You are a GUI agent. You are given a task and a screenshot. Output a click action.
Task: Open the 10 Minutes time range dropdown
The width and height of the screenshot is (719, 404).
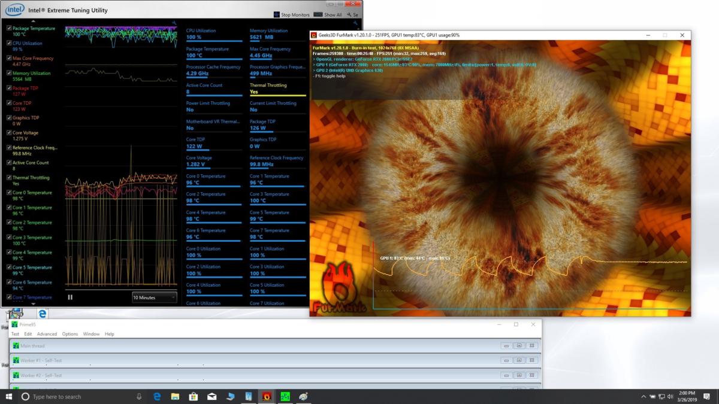(155, 297)
